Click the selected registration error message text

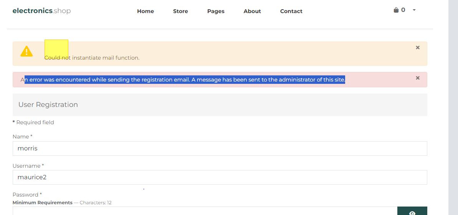point(184,80)
